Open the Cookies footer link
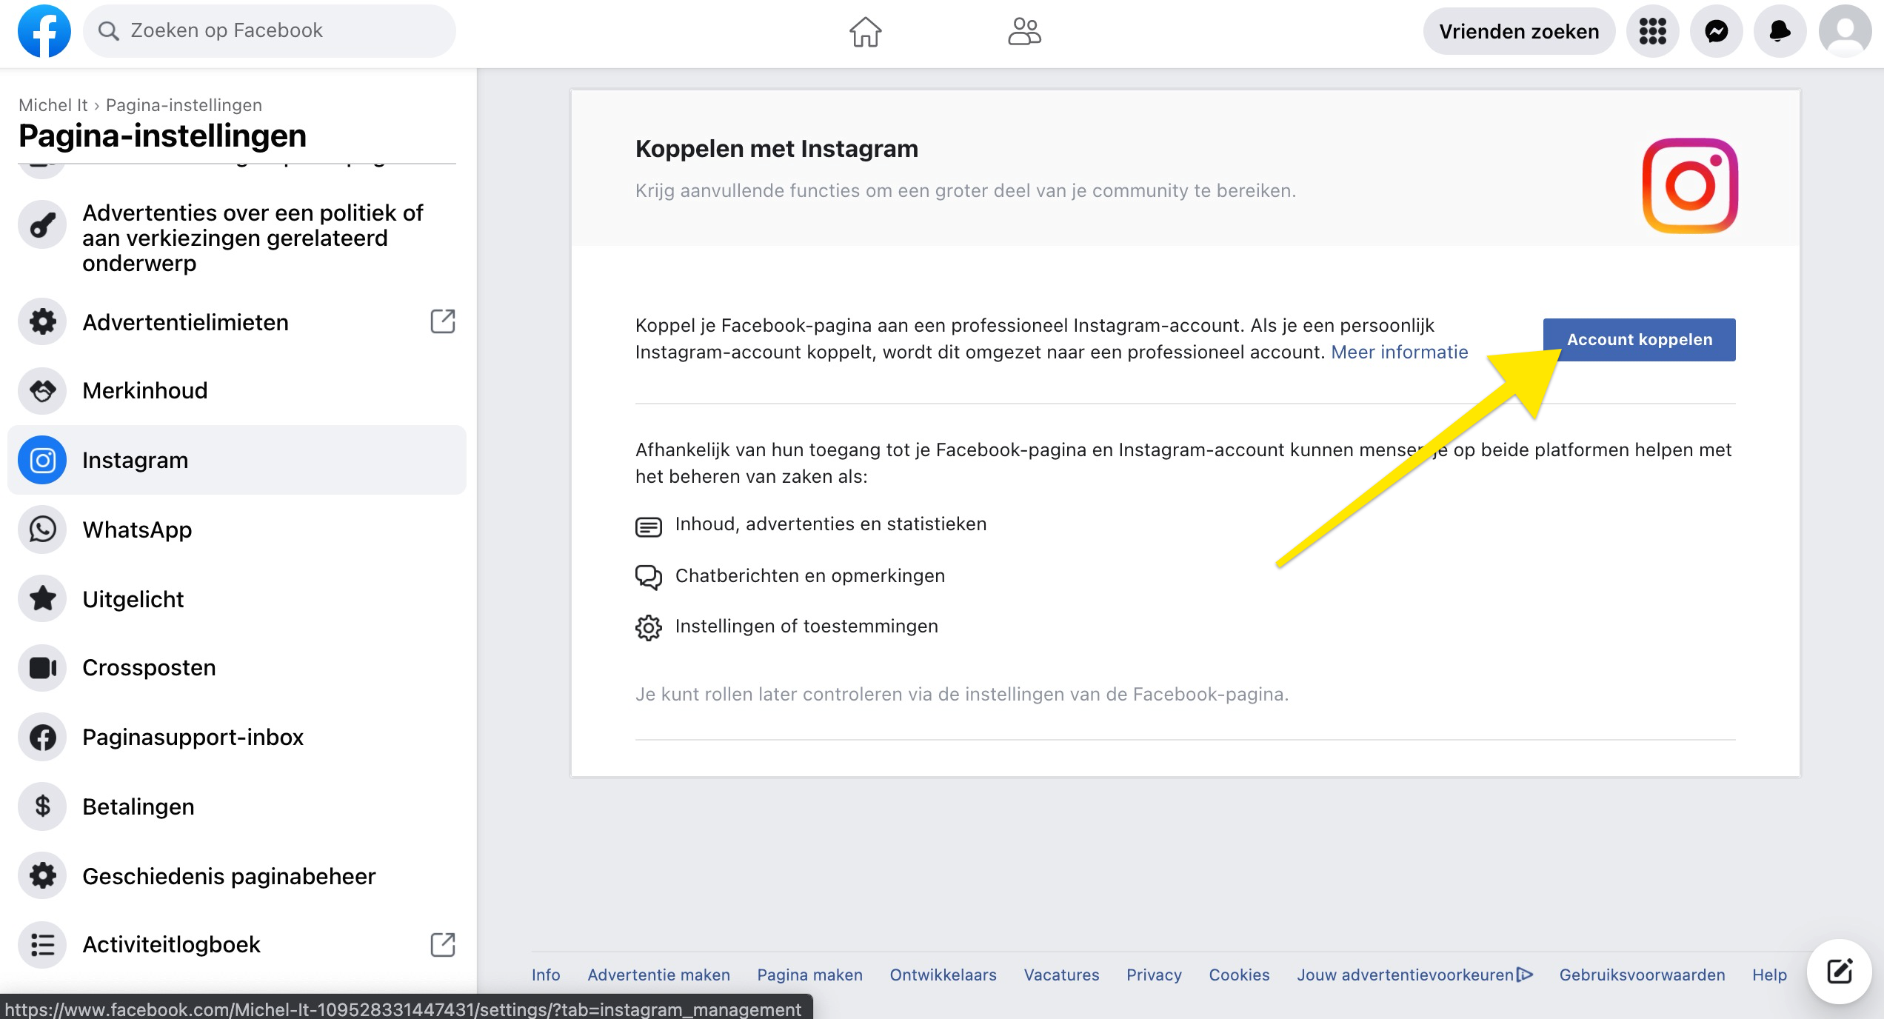The width and height of the screenshot is (1884, 1019). (1239, 975)
